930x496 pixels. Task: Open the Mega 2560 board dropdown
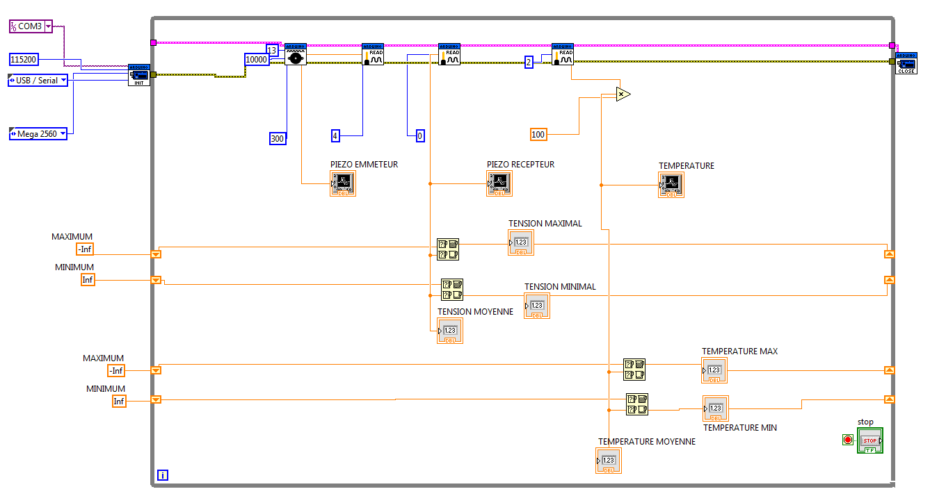[x=38, y=133]
